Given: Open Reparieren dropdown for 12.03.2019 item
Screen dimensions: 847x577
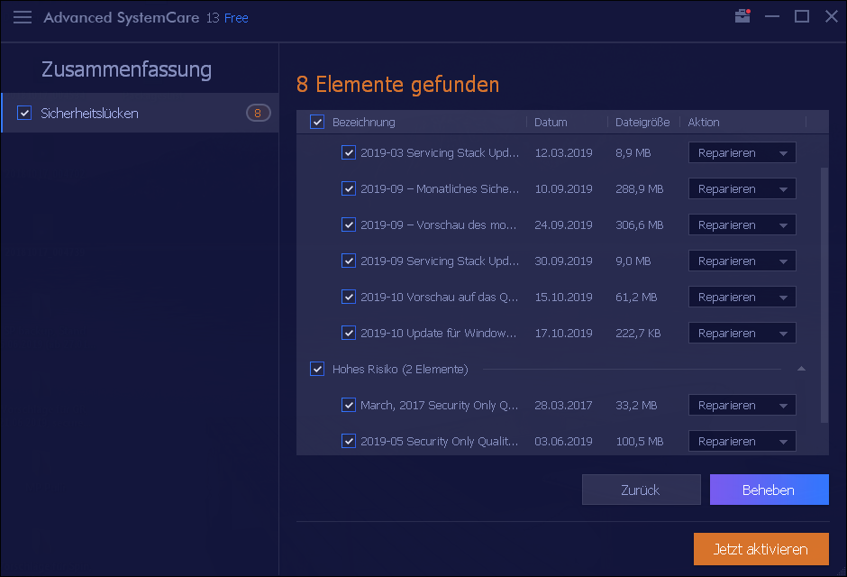Looking at the screenshot, I should [x=742, y=153].
